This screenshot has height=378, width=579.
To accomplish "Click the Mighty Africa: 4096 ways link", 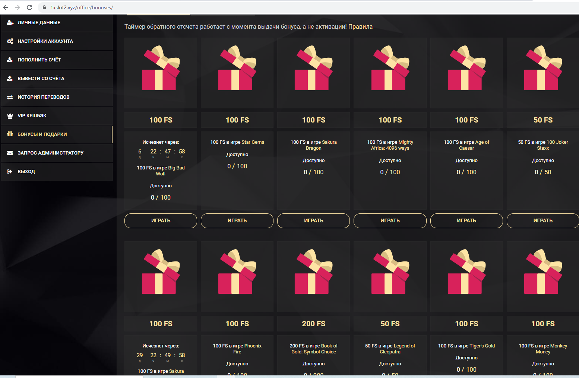I will pyautogui.click(x=392, y=145).
